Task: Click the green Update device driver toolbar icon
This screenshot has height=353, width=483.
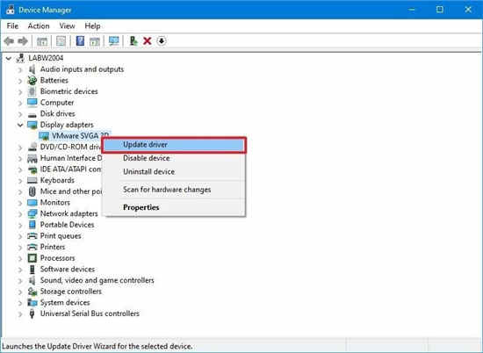Action: (x=133, y=41)
